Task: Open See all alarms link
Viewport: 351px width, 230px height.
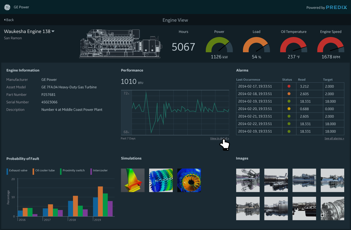Action: (334, 138)
